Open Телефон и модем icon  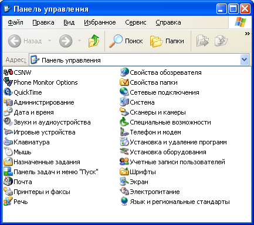[x=124, y=132]
